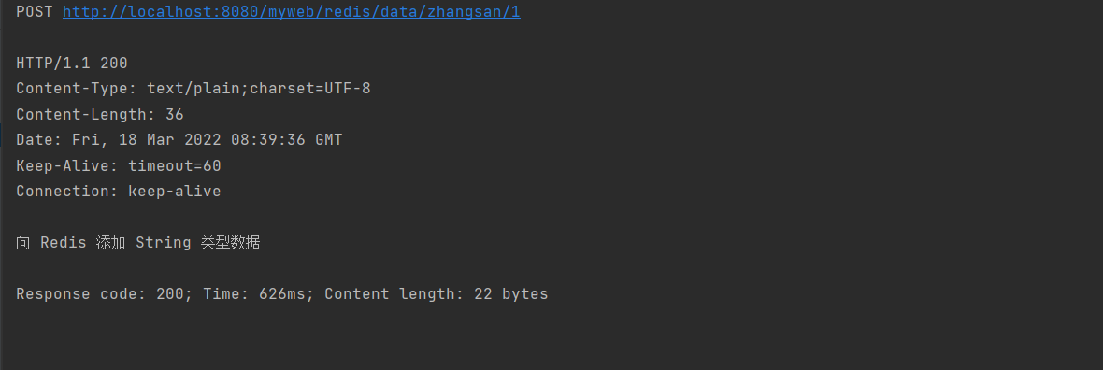Click the word String in the response body
This screenshot has height=370, width=1103.
point(164,243)
